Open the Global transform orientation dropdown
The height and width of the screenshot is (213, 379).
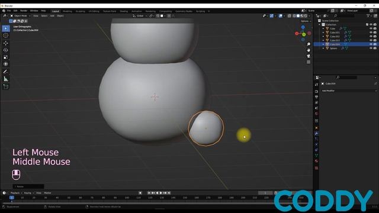tap(140, 16)
